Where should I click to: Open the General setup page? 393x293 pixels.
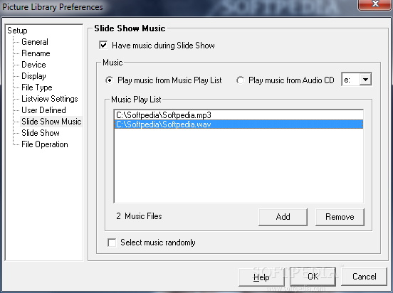click(x=35, y=42)
